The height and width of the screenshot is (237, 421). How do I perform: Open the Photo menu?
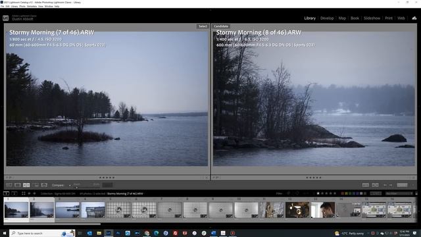coord(22,6)
